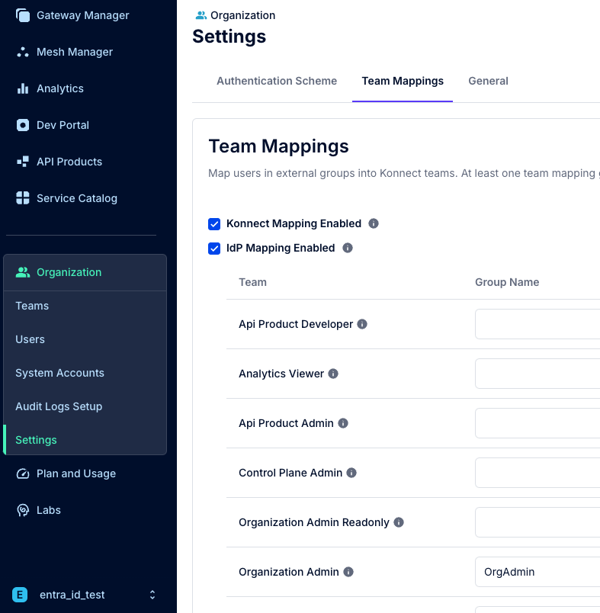The image size is (600, 613).
Task: Click the Service Catalog grid icon
Action: (x=23, y=197)
